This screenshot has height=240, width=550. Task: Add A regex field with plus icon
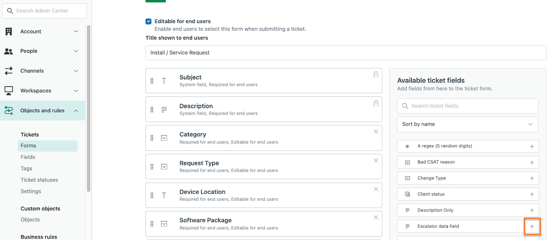pos(532,146)
